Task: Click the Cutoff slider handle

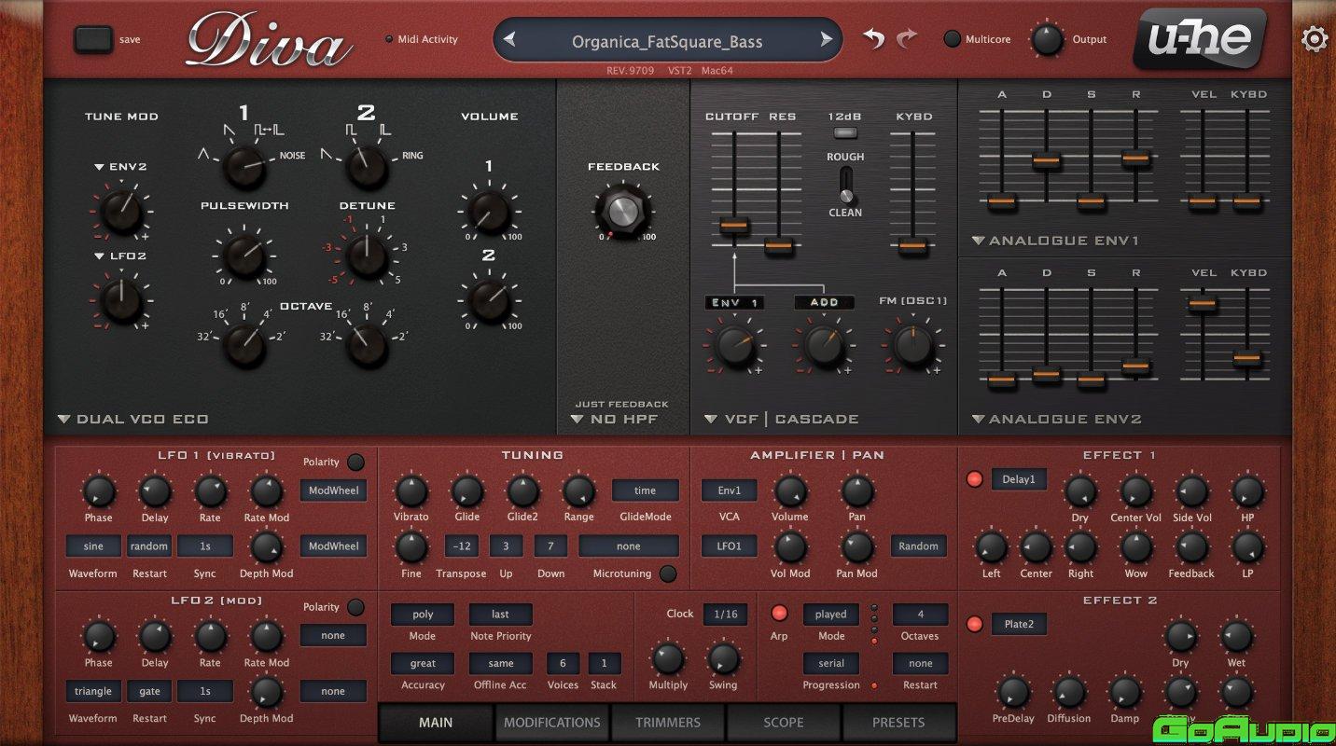Action: coord(734,225)
